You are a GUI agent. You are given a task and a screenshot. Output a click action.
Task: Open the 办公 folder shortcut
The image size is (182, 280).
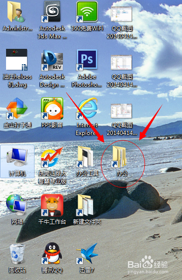[119, 157]
